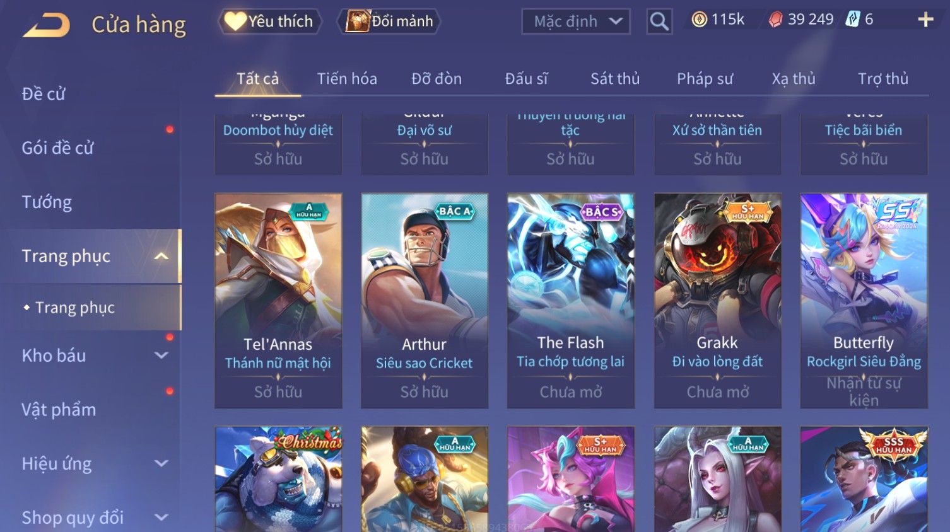The width and height of the screenshot is (950, 532).
Task: Open Đổi mảnh fragment exchange
Action: click(390, 21)
